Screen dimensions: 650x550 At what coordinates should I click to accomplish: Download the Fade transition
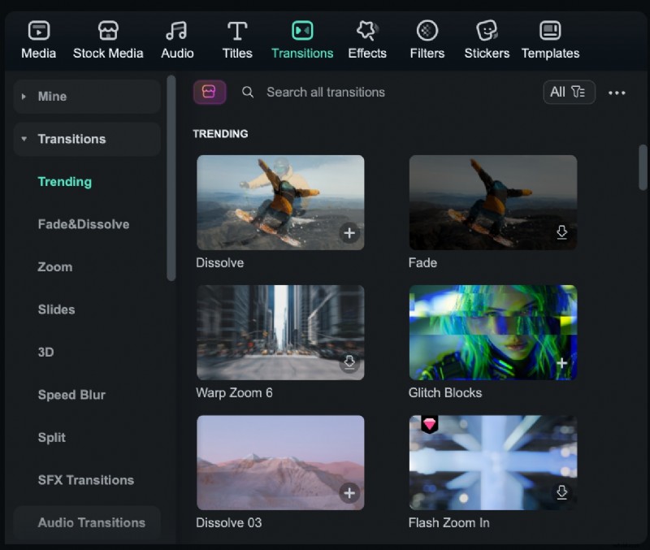(561, 233)
